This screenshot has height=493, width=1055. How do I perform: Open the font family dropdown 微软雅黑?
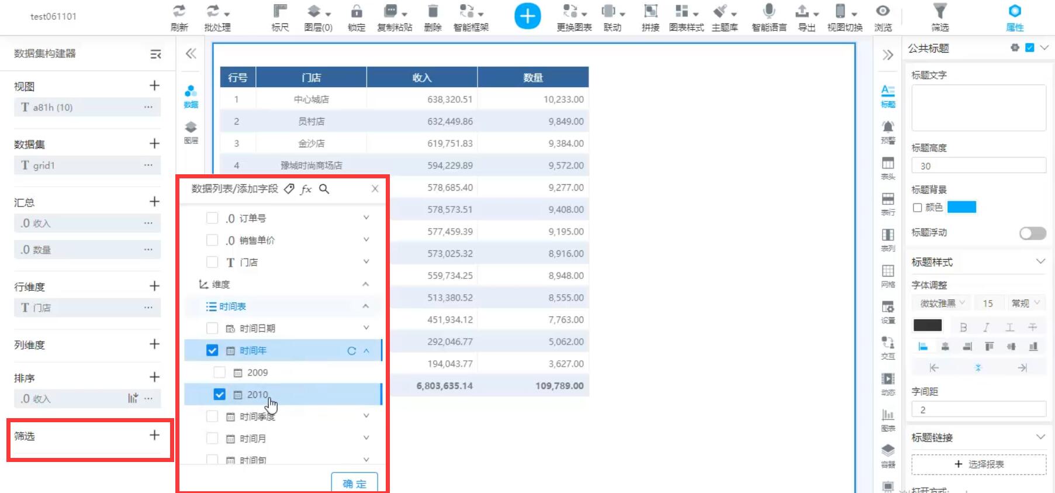point(941,303)
